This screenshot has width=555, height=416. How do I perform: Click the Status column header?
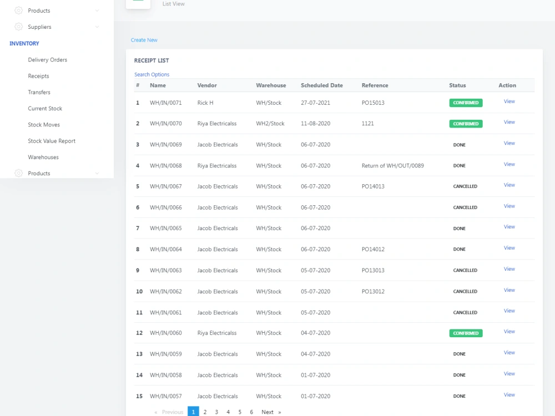[x=457, y=85]
